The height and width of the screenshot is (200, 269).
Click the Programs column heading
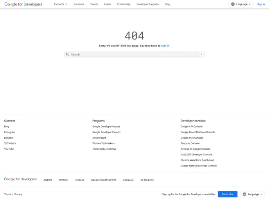(x=98, y=121)
